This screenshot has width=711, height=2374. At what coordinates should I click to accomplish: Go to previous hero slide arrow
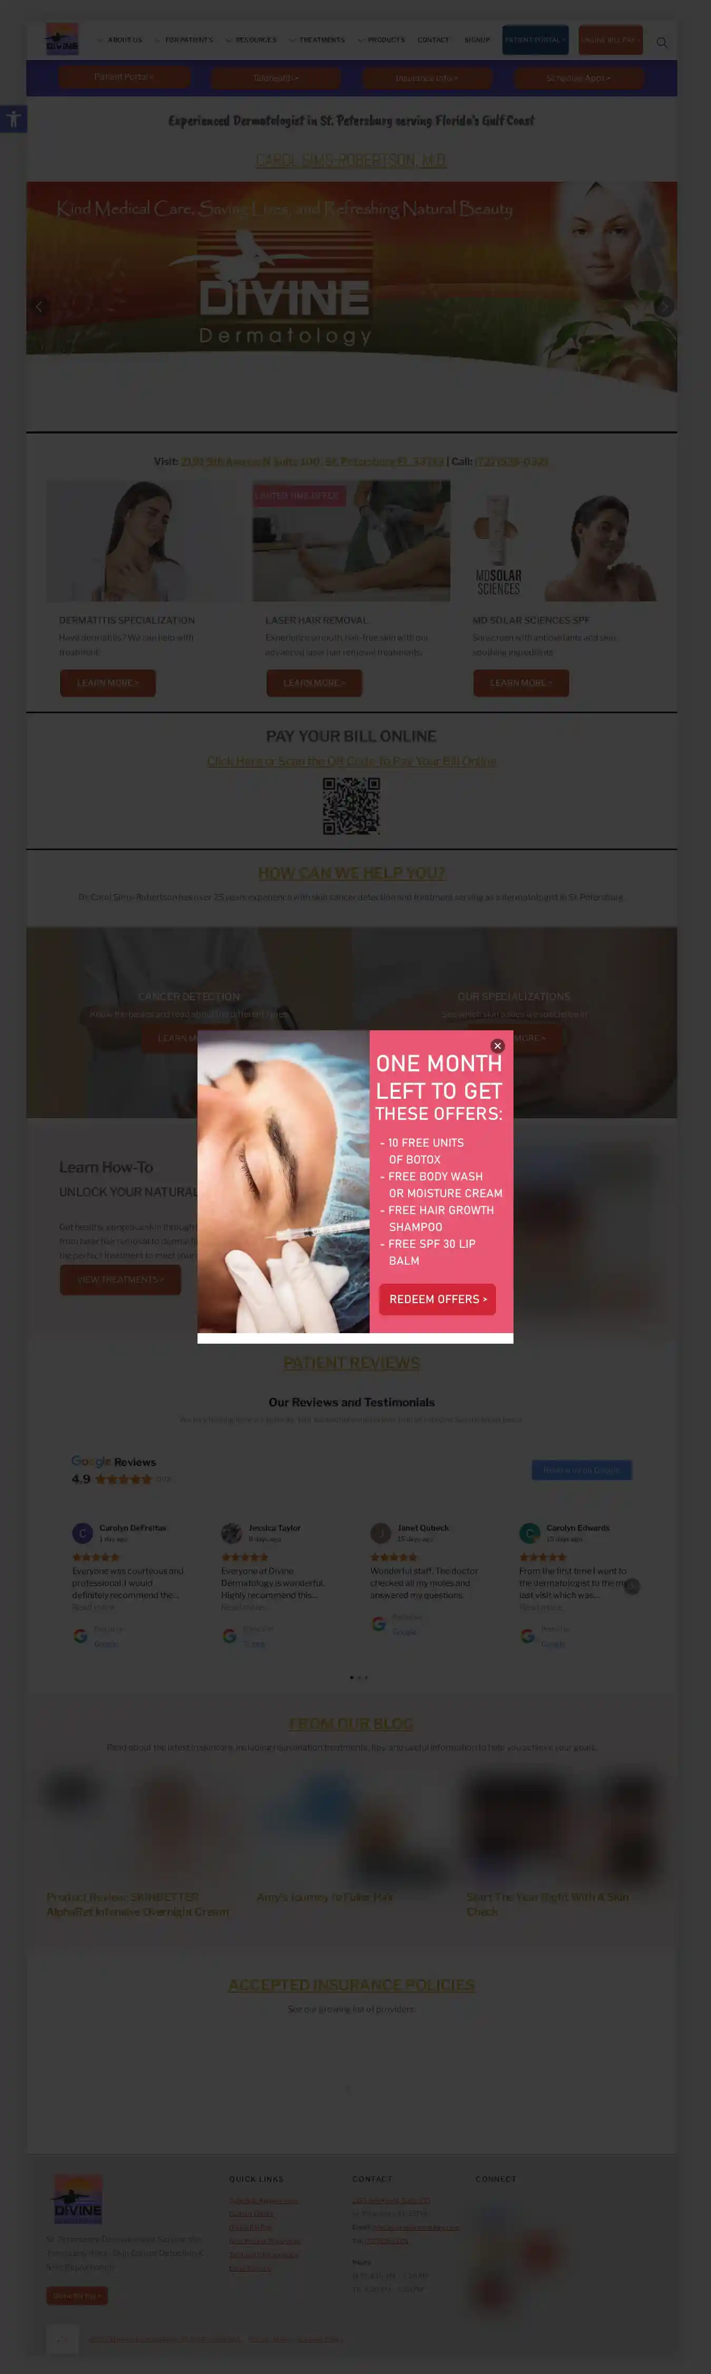(x=38, y=306)
